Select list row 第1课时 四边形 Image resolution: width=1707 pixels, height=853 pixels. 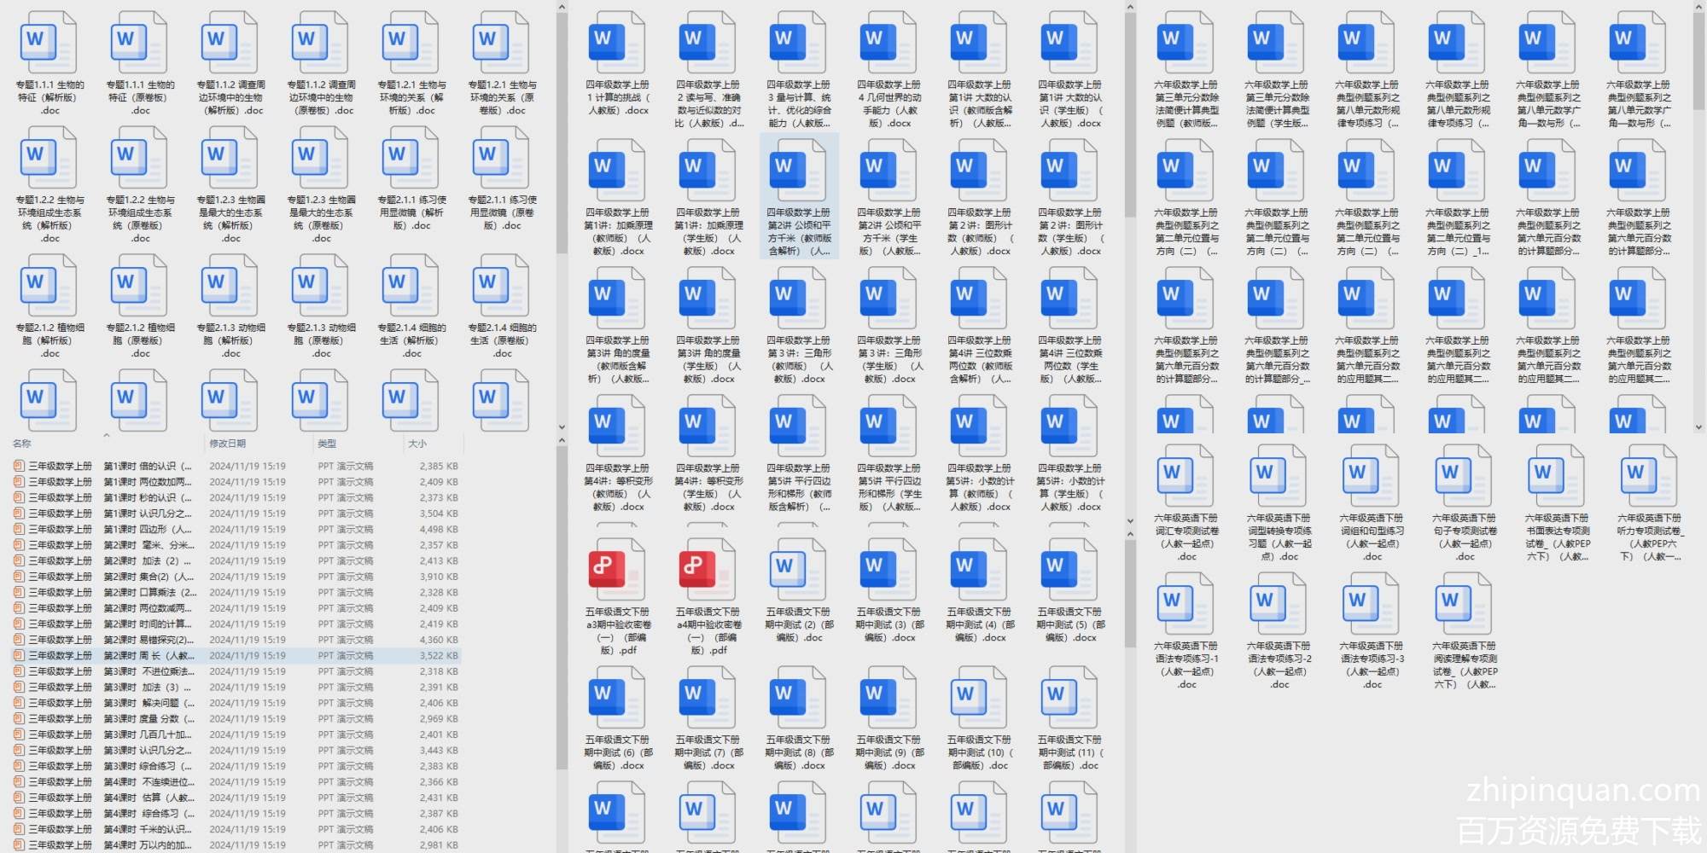tap(236, 530)
